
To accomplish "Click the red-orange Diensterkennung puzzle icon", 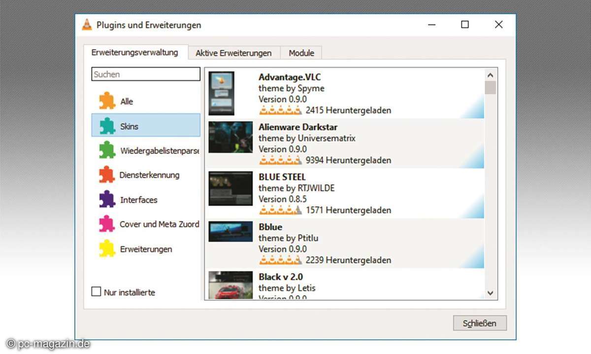I will pos(107,175).
